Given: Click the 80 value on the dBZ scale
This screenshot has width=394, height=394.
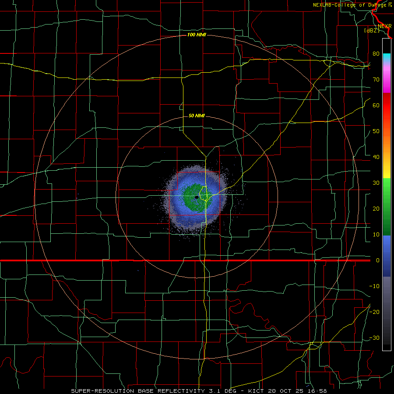Looking at the screenshot, I should click(376, 54).
